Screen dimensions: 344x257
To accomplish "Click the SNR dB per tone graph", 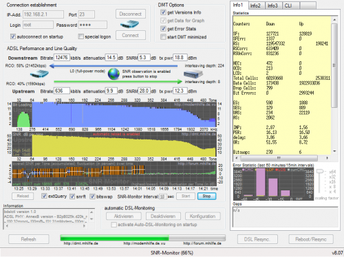I will (114, 144).
